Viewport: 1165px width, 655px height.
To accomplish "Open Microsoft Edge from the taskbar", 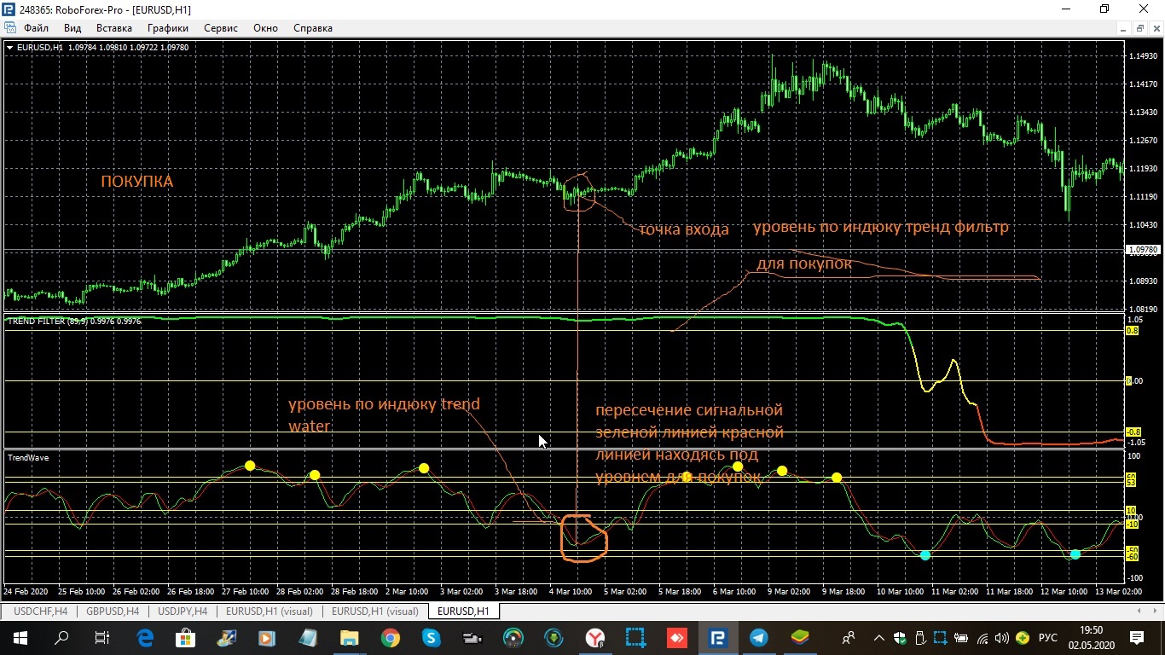I will pyautogui.click(x=144, y=637).
